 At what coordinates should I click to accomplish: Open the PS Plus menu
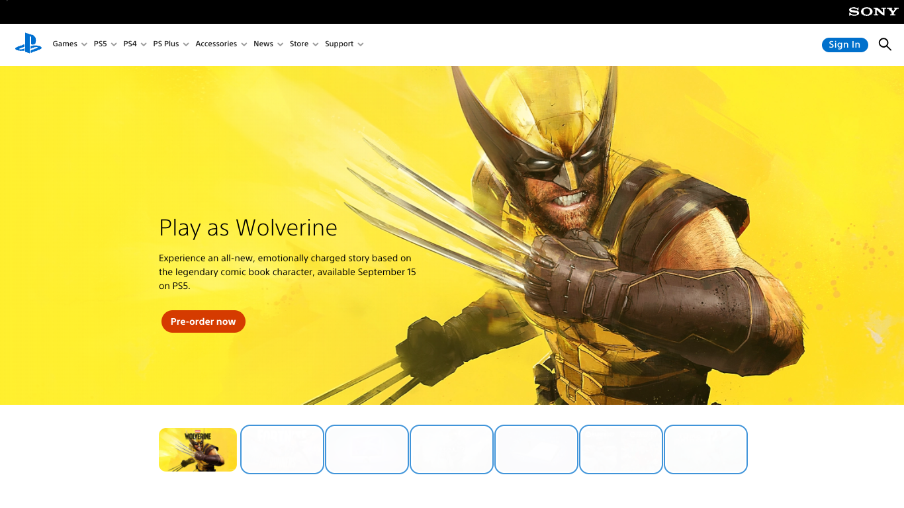(x=171, y=44)
